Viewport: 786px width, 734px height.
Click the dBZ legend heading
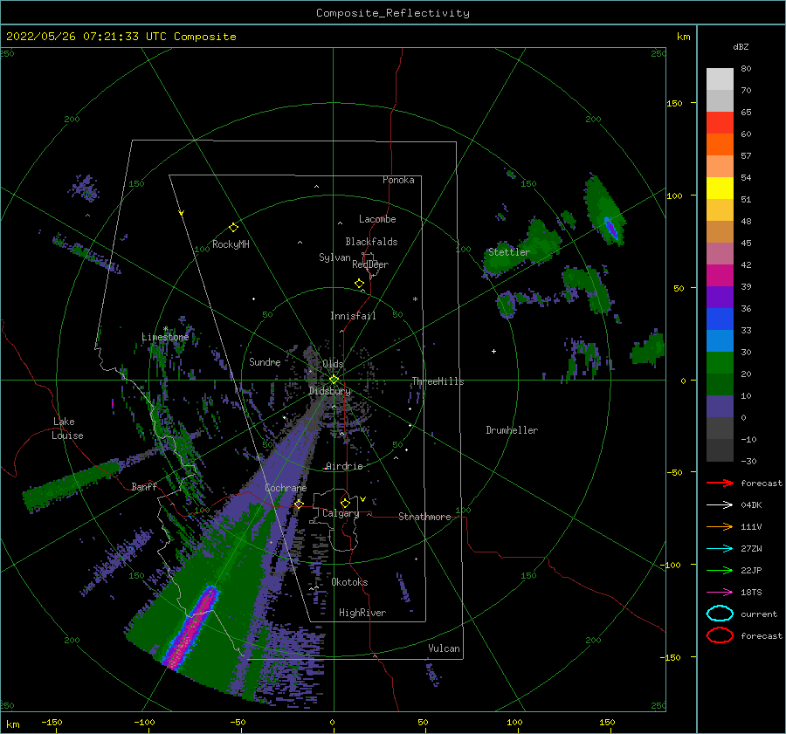741,46
